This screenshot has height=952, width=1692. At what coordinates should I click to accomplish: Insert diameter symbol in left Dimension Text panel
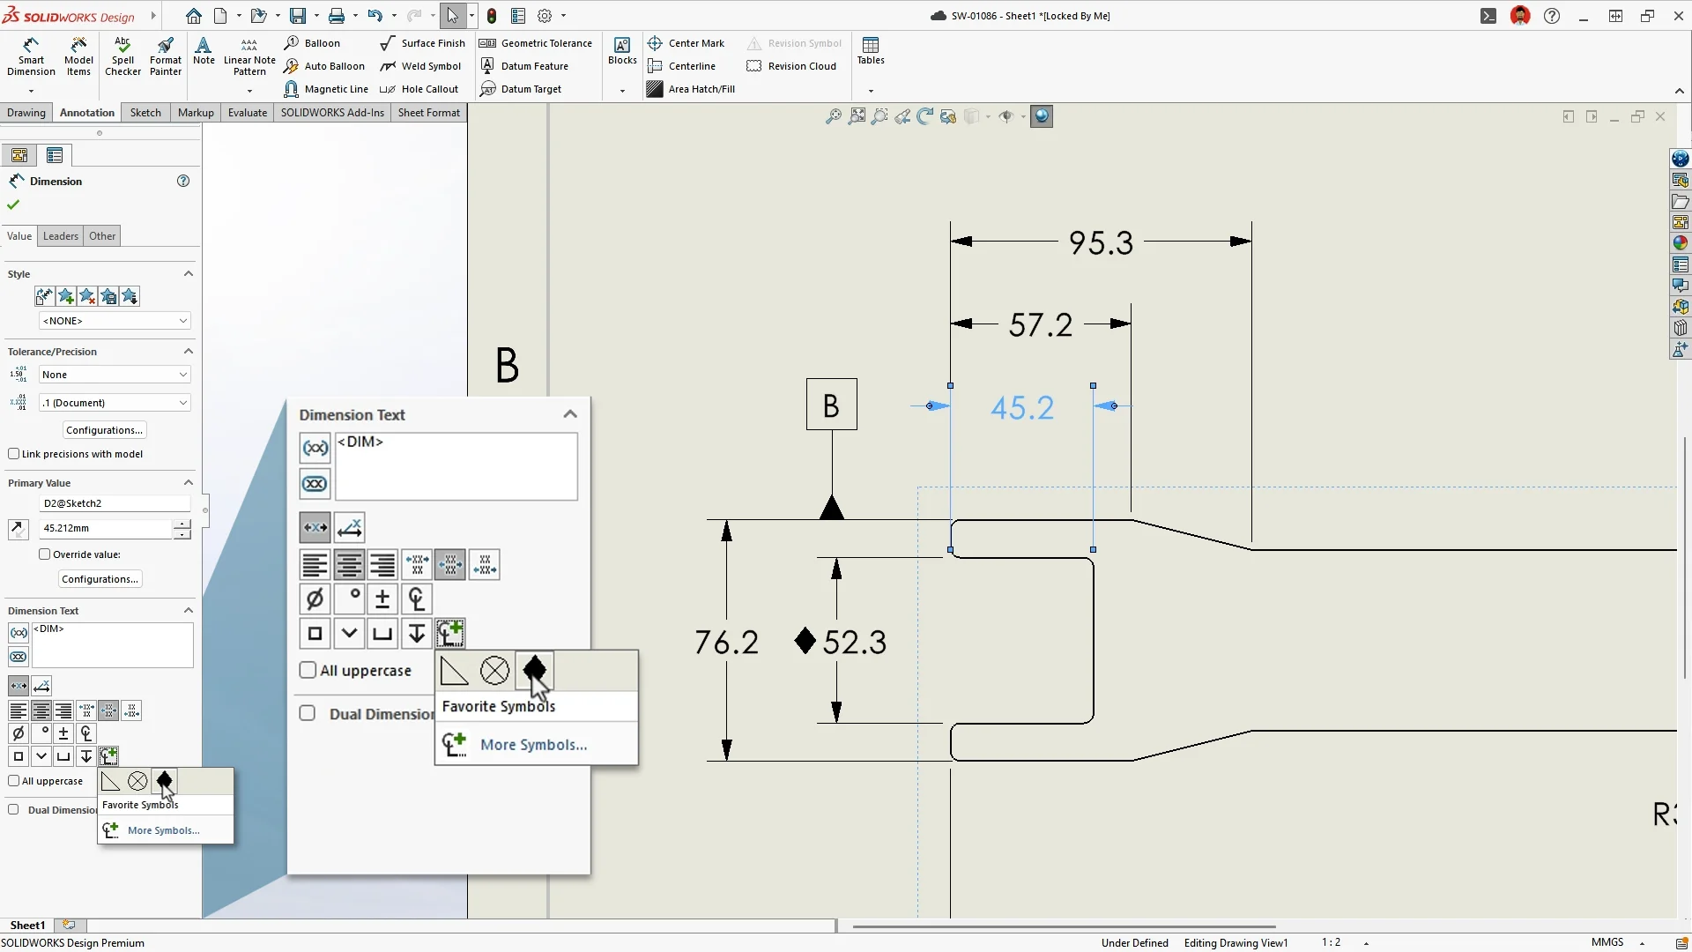pyautogui.click(x=18, y=733)
